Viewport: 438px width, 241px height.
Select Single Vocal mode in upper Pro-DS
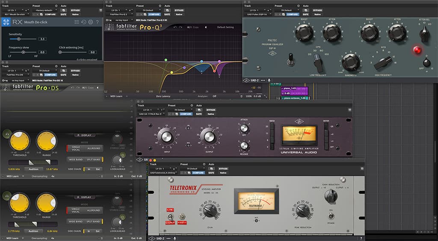(75, 148)
